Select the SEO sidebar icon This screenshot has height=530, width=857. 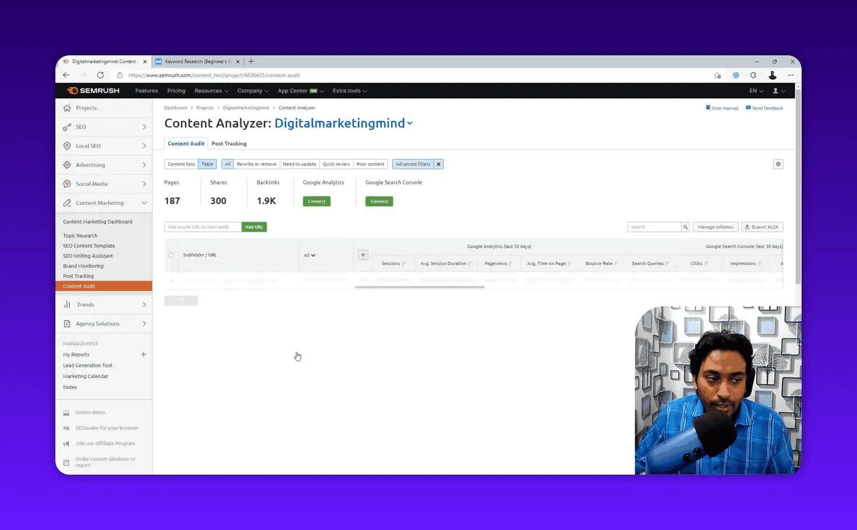67,126
